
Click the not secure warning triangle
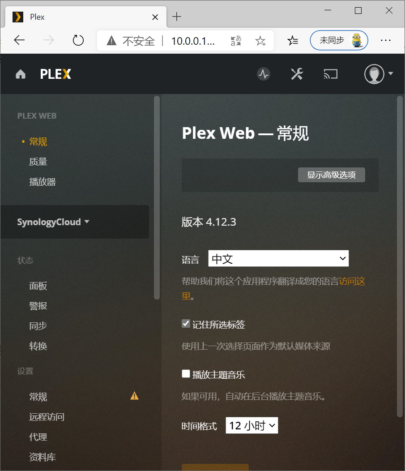(x=111, y=40)
